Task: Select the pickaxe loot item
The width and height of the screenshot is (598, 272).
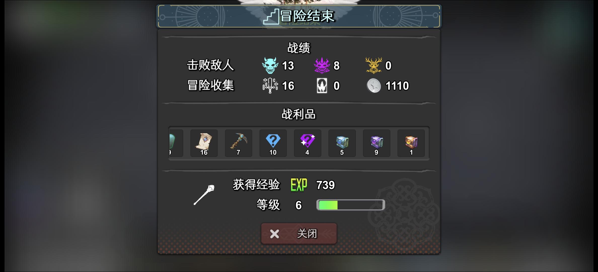Action: coord(238,143)
